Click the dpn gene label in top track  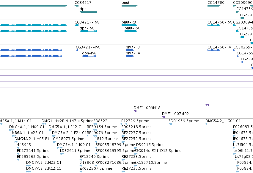[83, 9]
